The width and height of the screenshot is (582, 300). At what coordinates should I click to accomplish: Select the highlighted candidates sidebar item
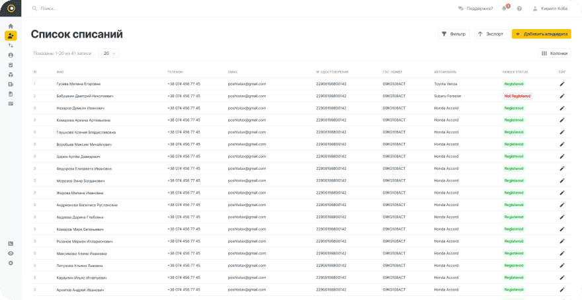(11, 36)
